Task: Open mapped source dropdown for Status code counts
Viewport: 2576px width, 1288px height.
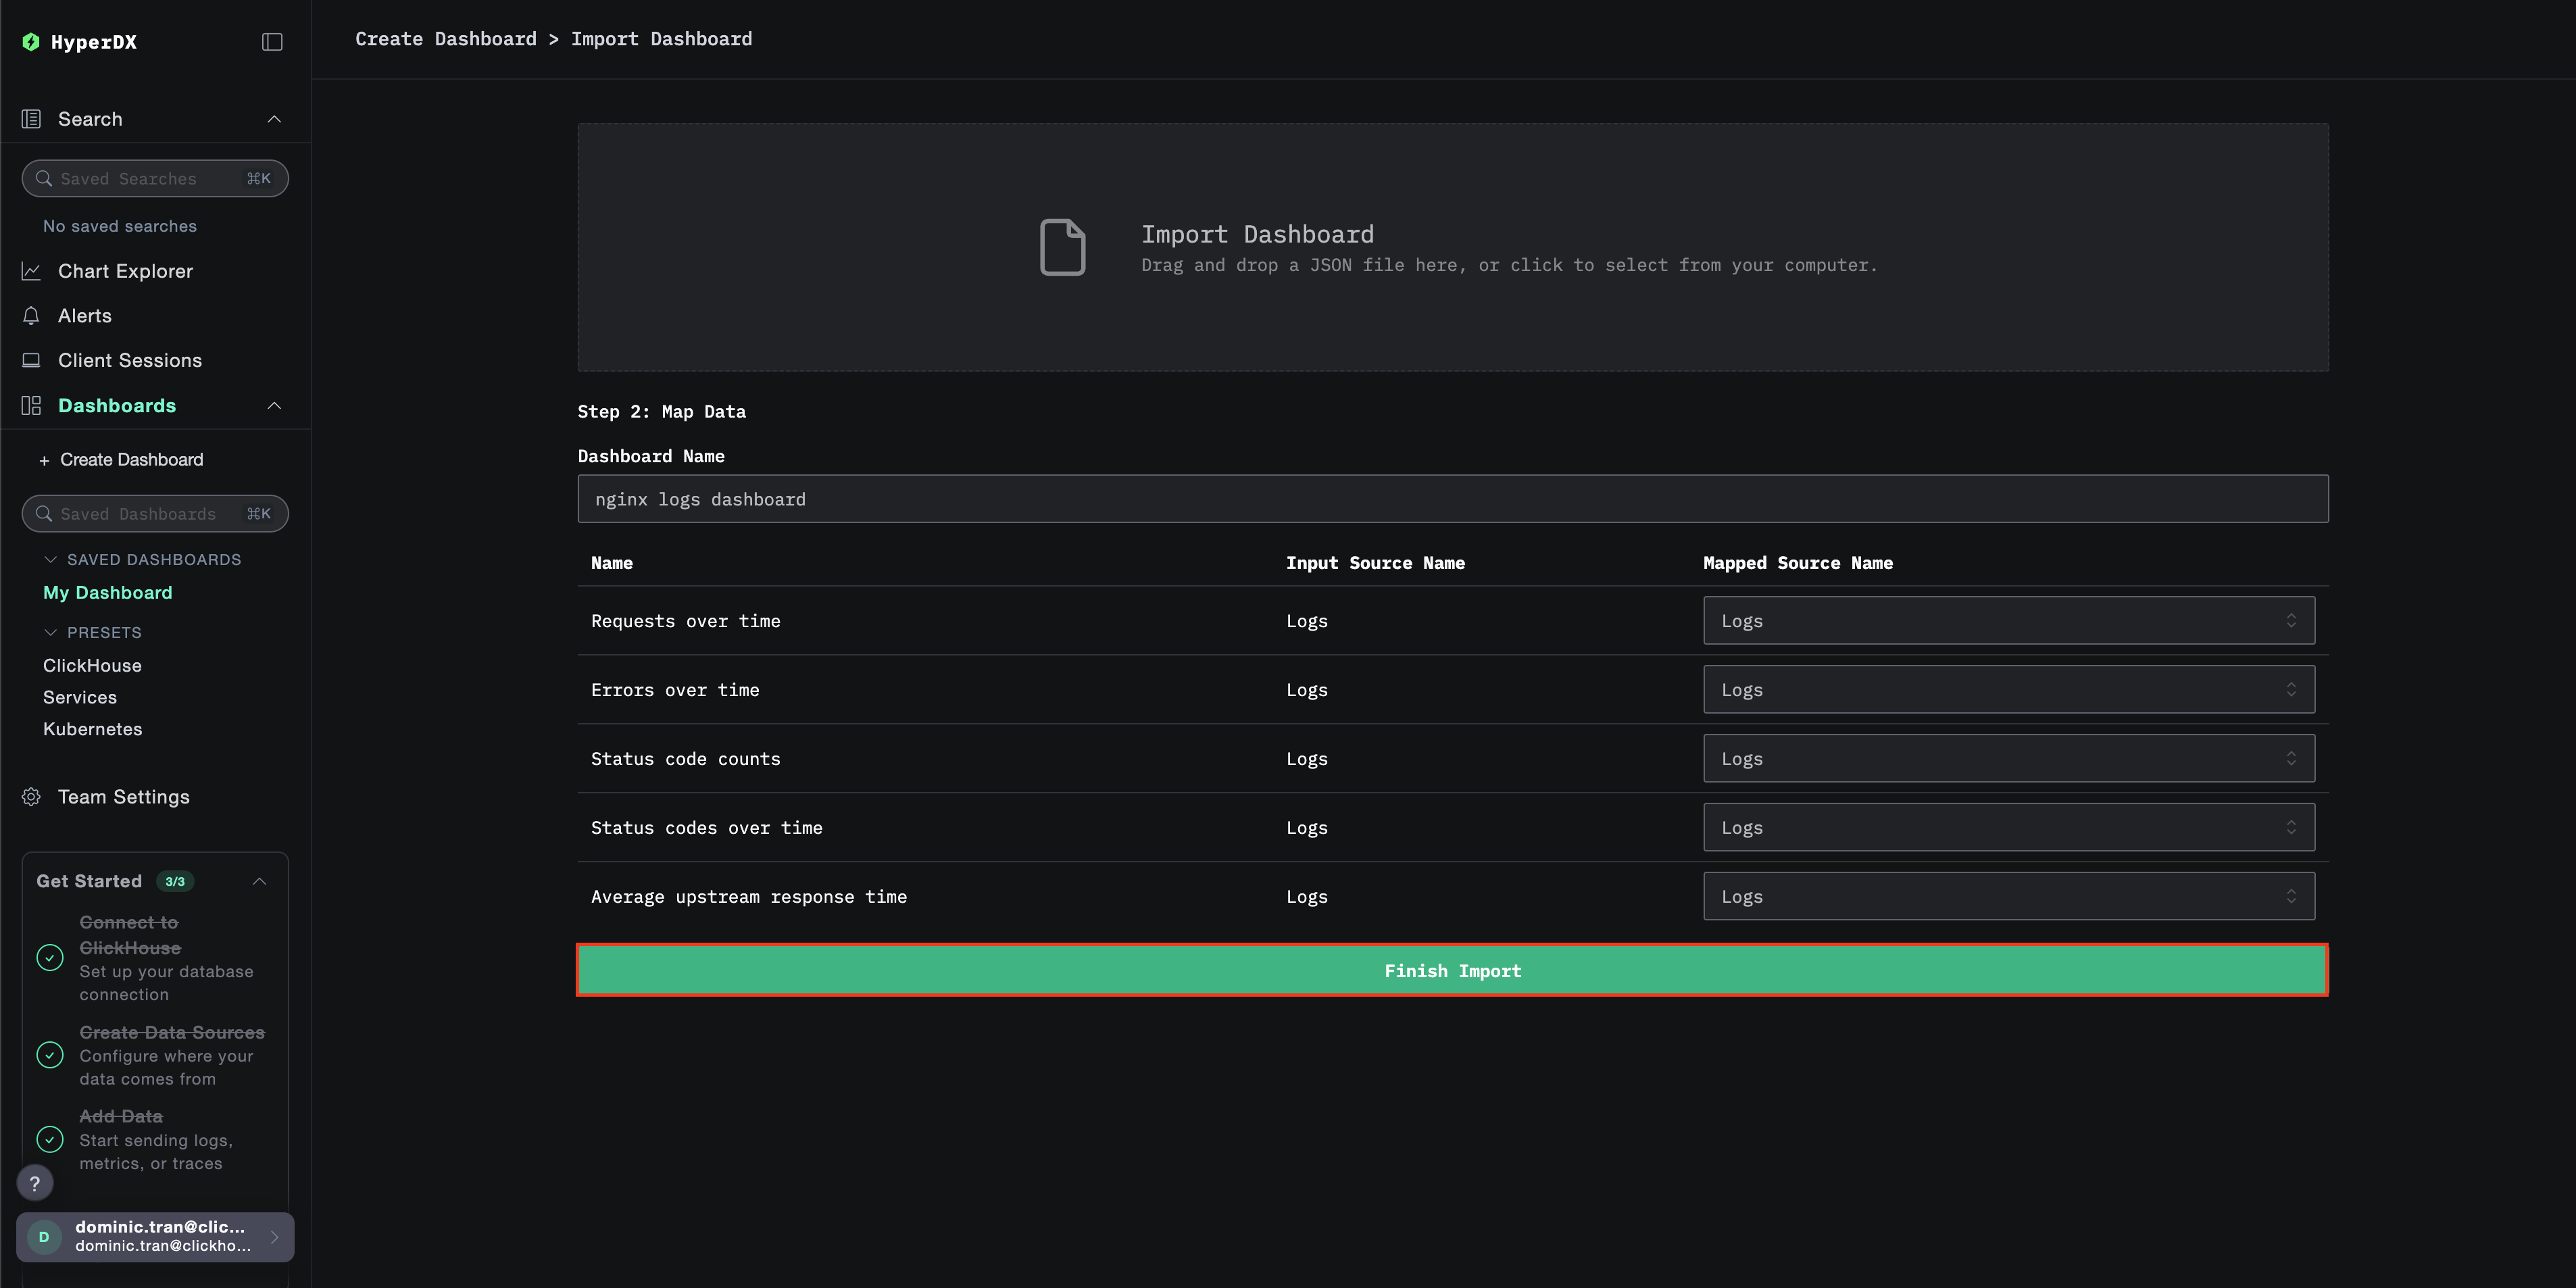Action: 2008,759
